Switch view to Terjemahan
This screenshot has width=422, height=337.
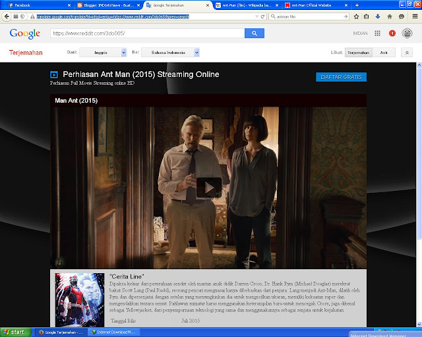tap(358, 52)
